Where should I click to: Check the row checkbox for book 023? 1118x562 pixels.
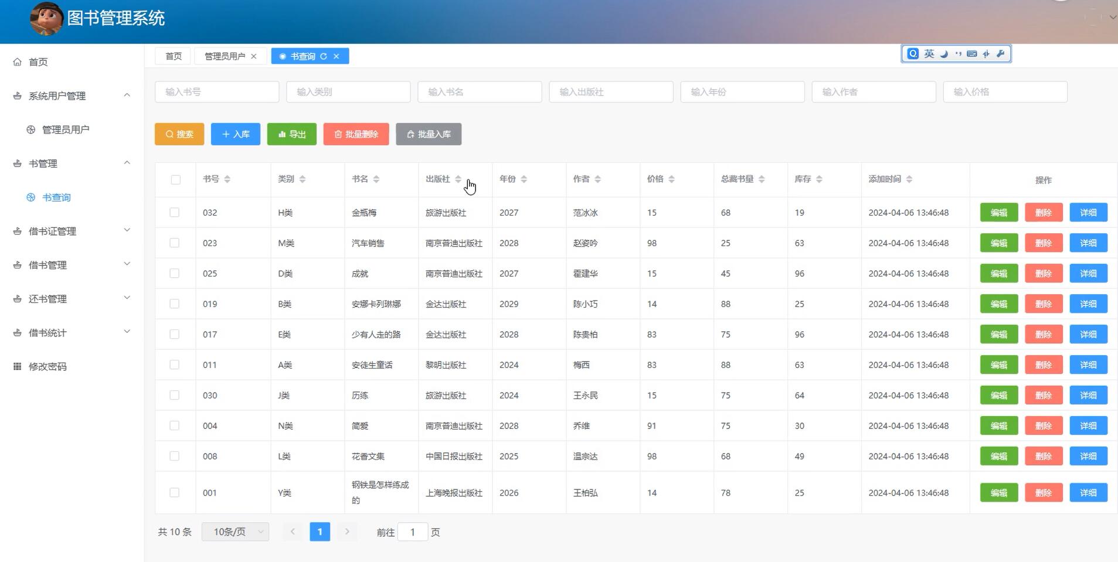pos(174,243)
